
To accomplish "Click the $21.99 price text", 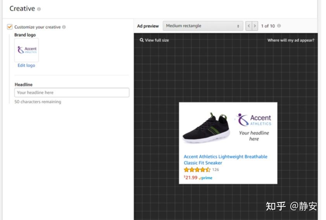I will pyautogui.click(x=190, y=177).
